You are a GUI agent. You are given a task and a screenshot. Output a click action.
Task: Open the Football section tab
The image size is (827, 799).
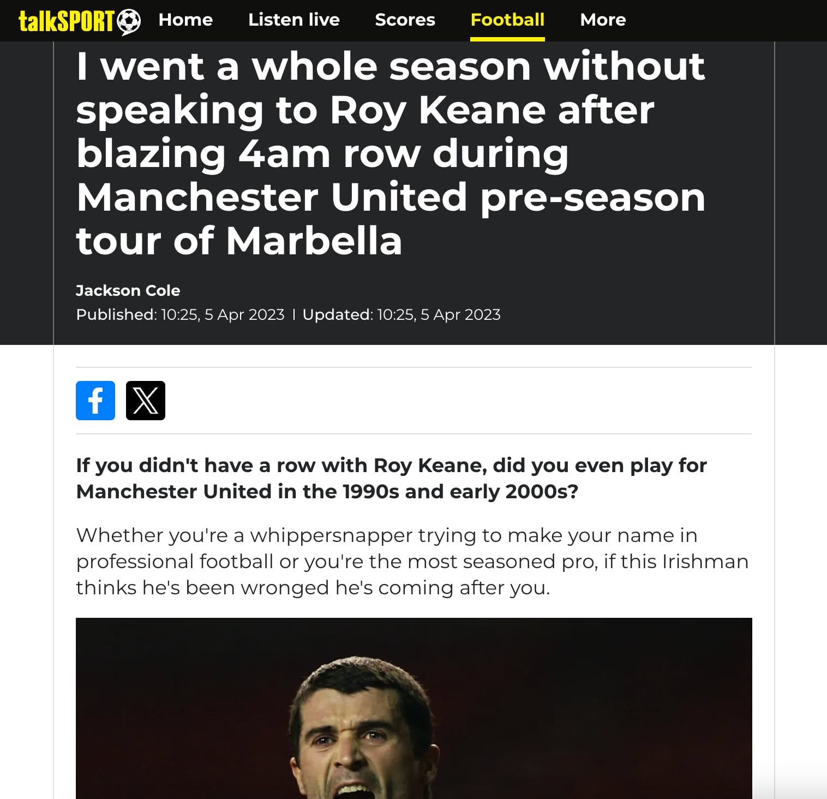[507, 20]
